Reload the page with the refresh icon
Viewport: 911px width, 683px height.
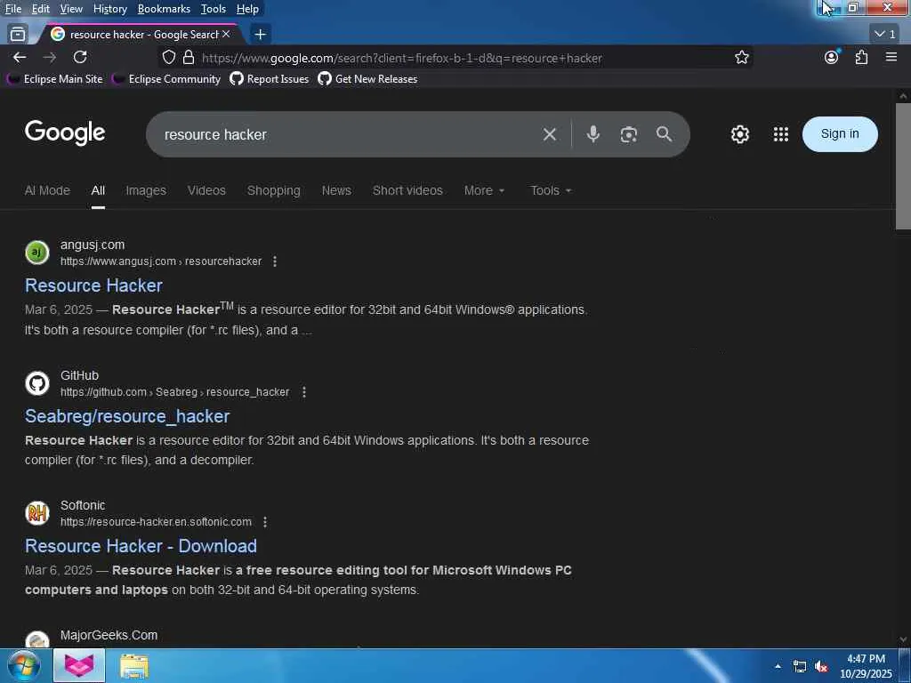tap(80, 58)
